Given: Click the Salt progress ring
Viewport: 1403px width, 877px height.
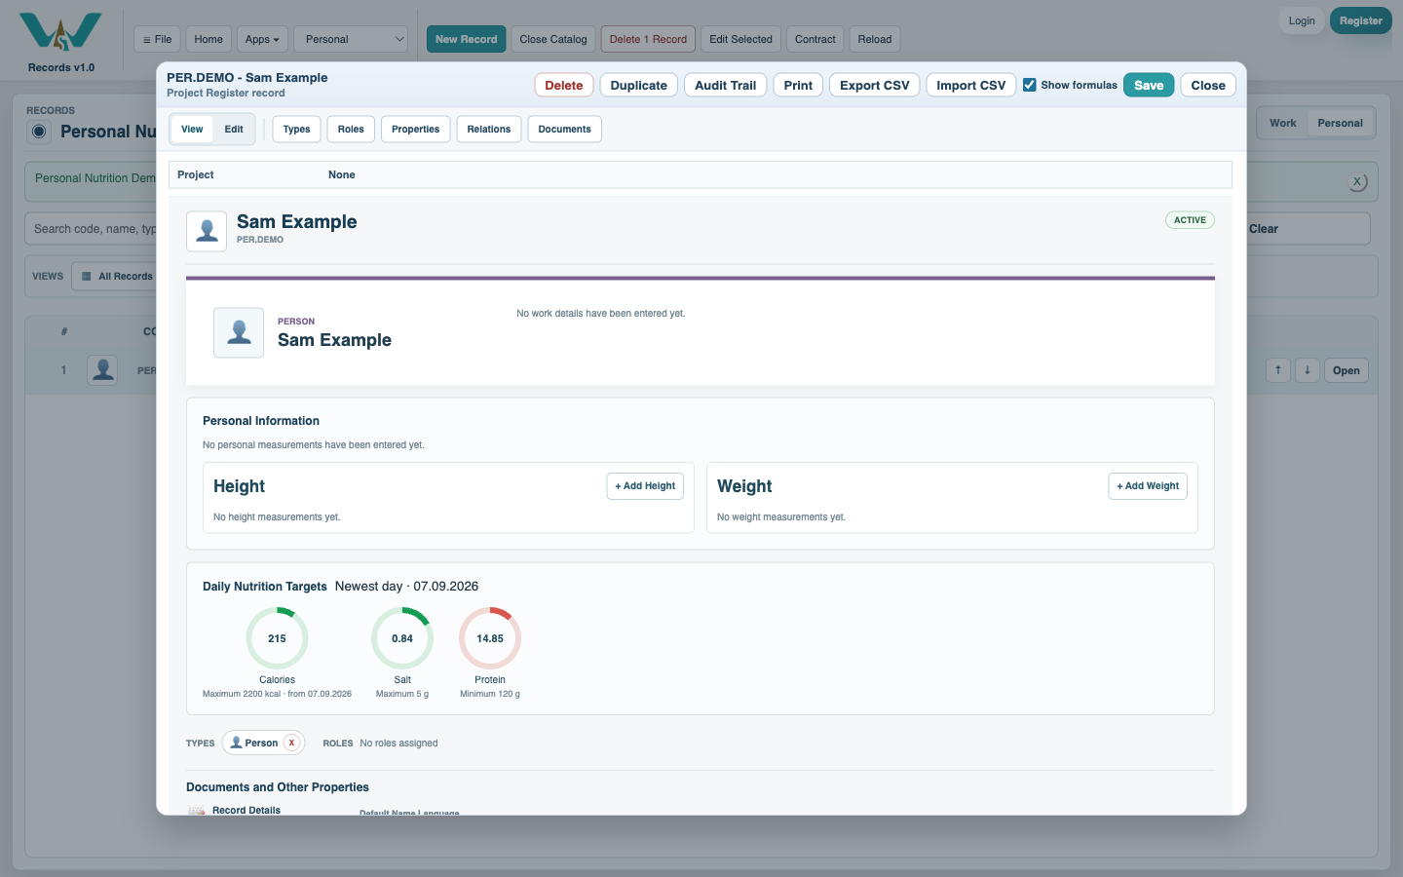Looking at the screenshot, I should (x=402, y=638).
